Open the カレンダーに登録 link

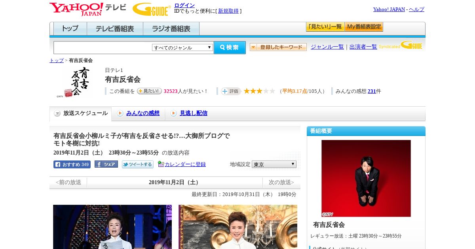pos(185,164)
